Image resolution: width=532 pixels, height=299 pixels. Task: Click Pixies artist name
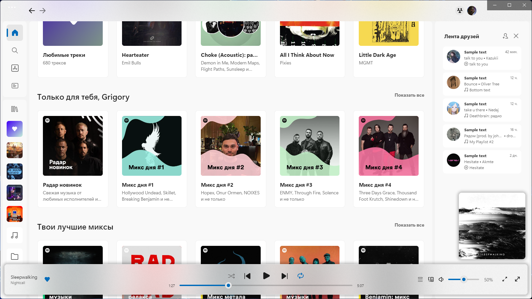coord(286,63)
